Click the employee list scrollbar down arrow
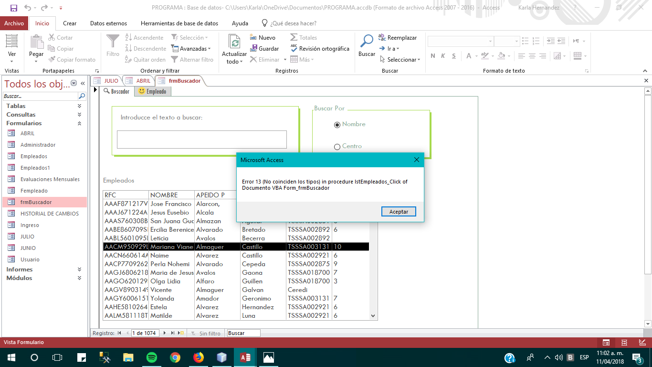This screenshot has height=367, width=652. pyautogui.click(x=373, y=316)
